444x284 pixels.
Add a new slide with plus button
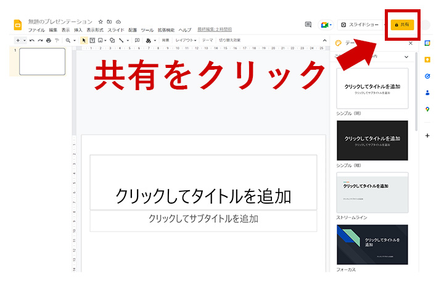click(x=18, y=41)
